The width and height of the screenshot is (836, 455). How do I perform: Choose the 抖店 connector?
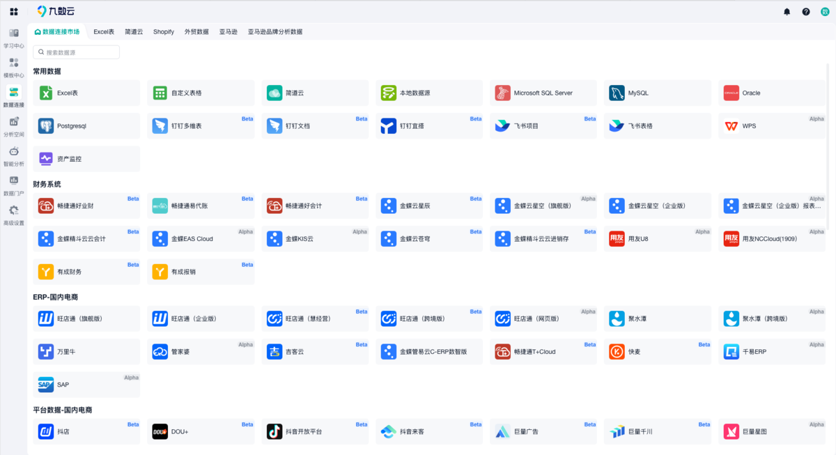click(x=86, y=431)
